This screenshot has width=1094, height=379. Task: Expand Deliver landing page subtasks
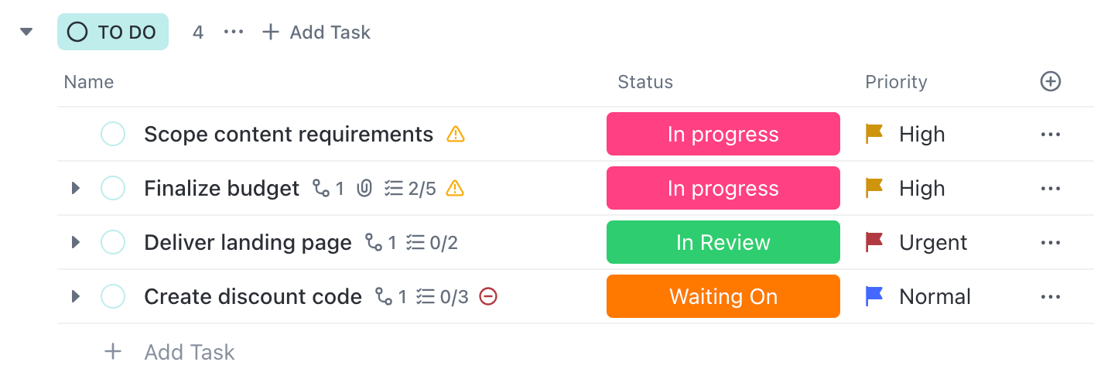click(75, 243)
